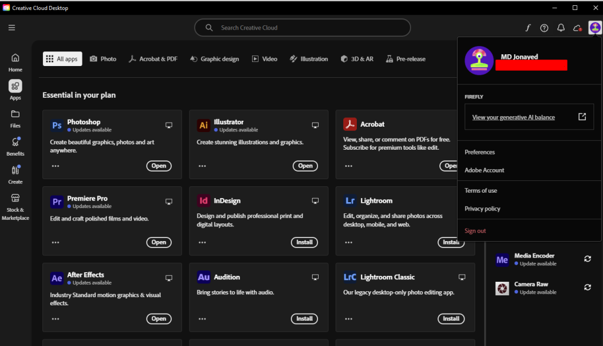
Task: Sign out from the account menu
Action: pos(475,231)
